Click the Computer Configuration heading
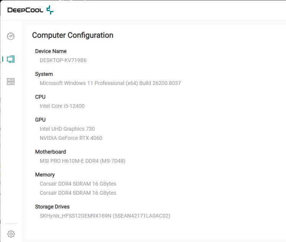Image resolution: width=286 pixels, height=242 pixels. coord(73,35)
